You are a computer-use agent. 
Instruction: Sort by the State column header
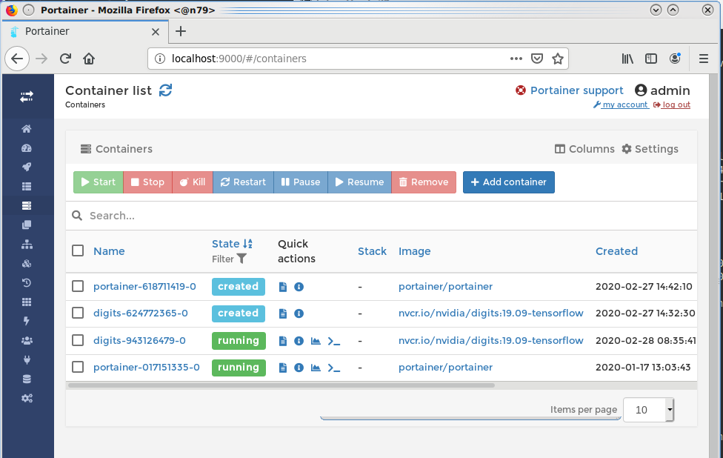tap(232, 244)
